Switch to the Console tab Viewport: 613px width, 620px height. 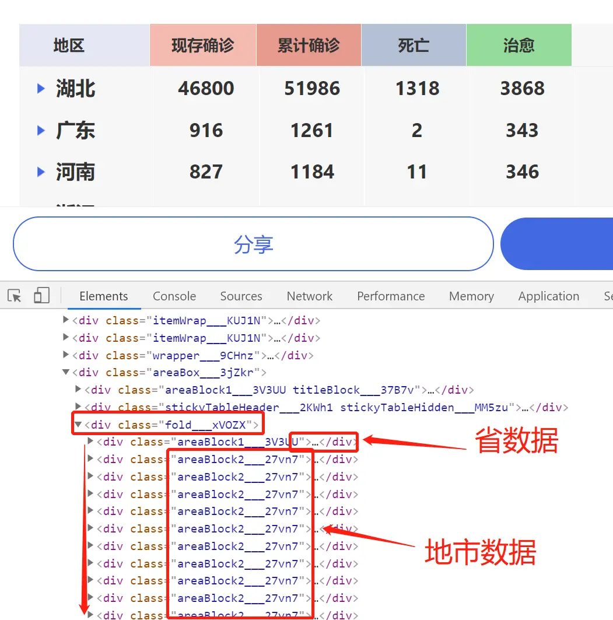coord(174,296)
